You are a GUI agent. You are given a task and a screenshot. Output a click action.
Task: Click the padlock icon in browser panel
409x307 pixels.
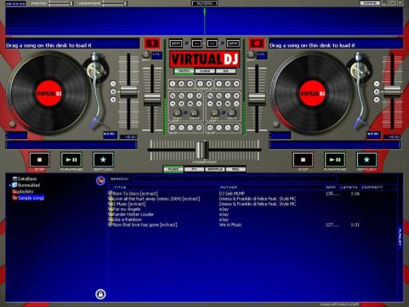(x=100, y=294)
